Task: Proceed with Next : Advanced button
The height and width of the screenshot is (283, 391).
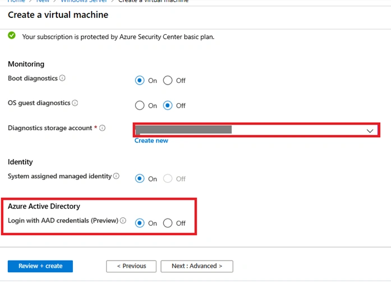Action: click(x=197, y=266)
